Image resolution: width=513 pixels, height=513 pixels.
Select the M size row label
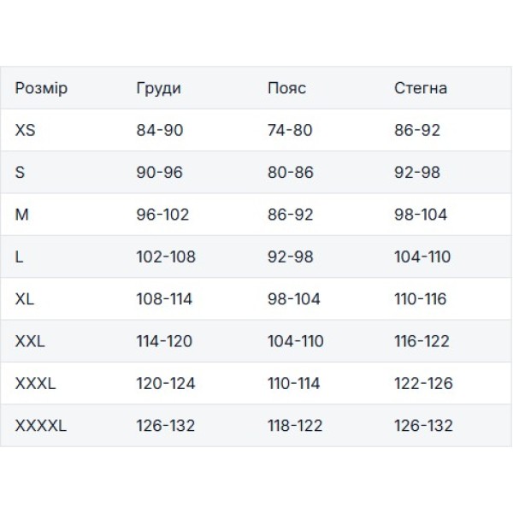tap(22, 215)
